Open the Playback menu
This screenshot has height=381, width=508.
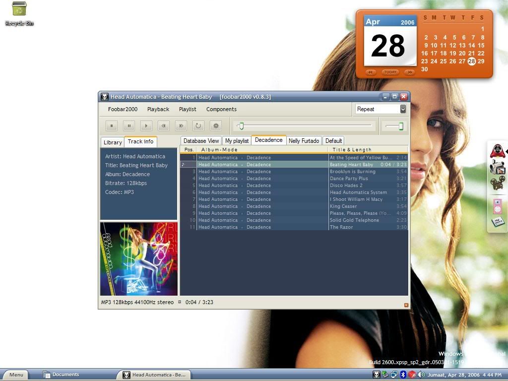(x=158, y=109)
